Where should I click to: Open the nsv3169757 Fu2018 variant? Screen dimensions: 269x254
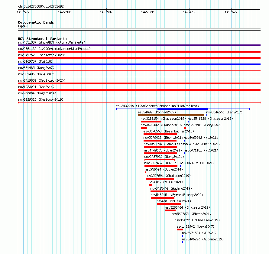pyautogui.click(x=35, y=61)
